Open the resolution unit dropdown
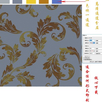Screen dimensions: 102x102 [99, 53]
